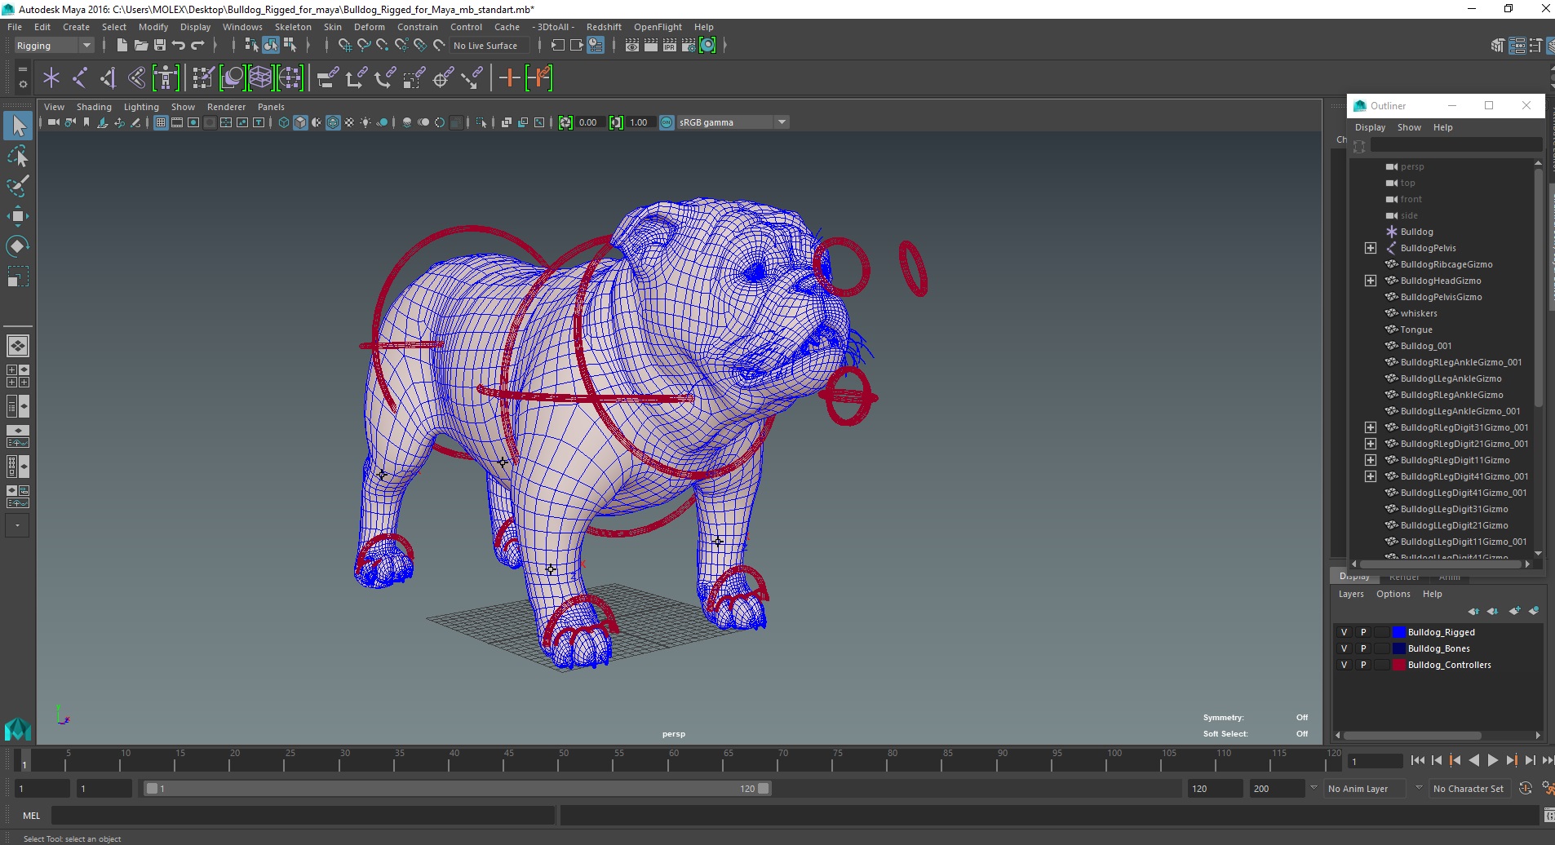Image resolution: width=1555 pixels, height=845 pixels.
Task: Toggle visibility V of Bulldog_Bones layer
Action: [1345, 648]
